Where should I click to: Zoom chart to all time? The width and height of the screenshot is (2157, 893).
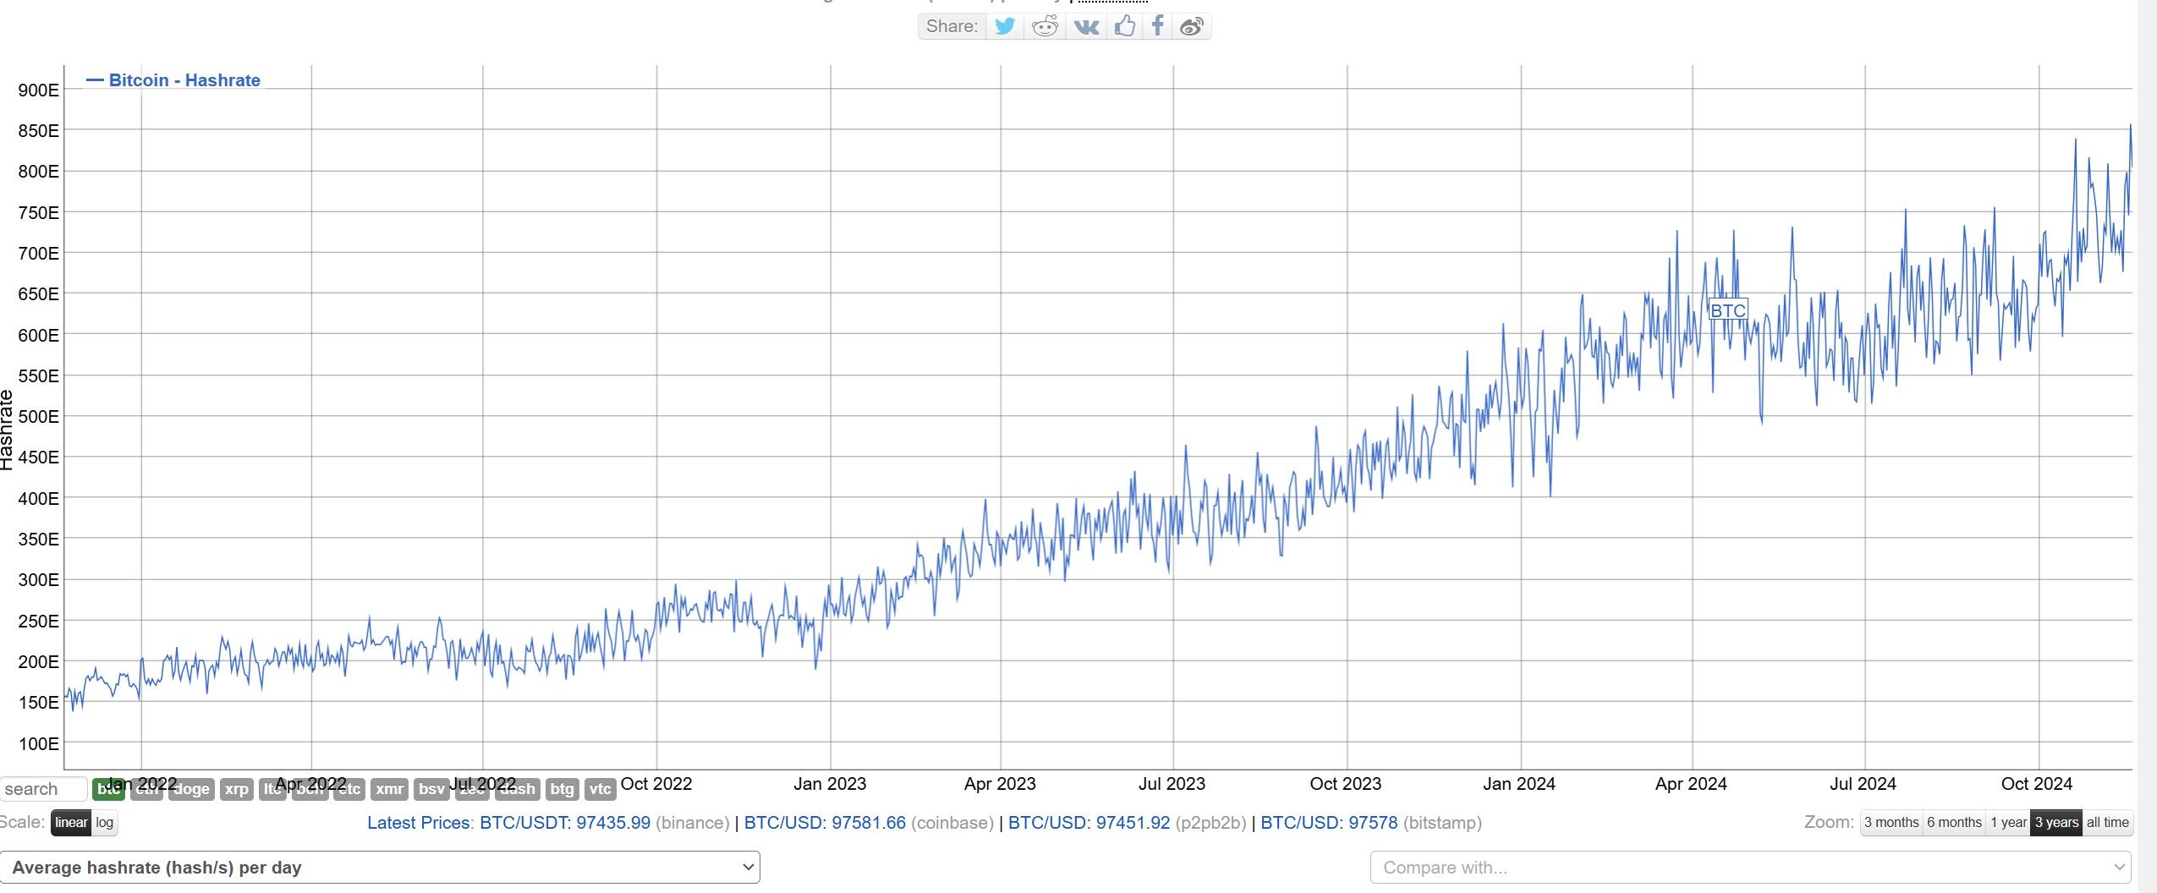tap(2107, 823)
